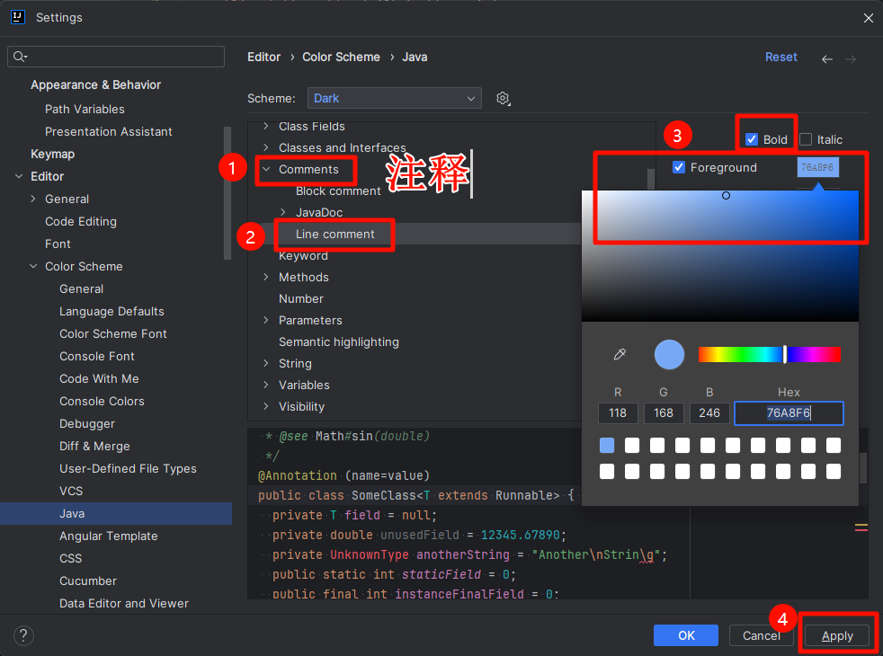Viewport: 883px width, 656px height.
Task: Expand the Variables node
Action: pyautogui.click(x=266, y=385)
